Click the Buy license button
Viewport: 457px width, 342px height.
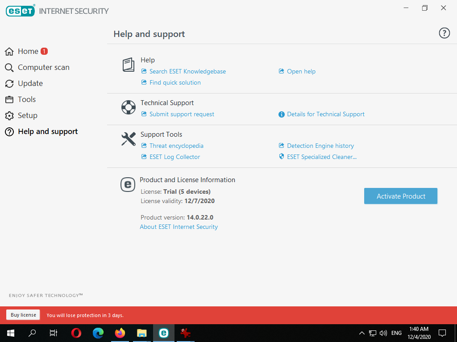[x=23, y=315]
